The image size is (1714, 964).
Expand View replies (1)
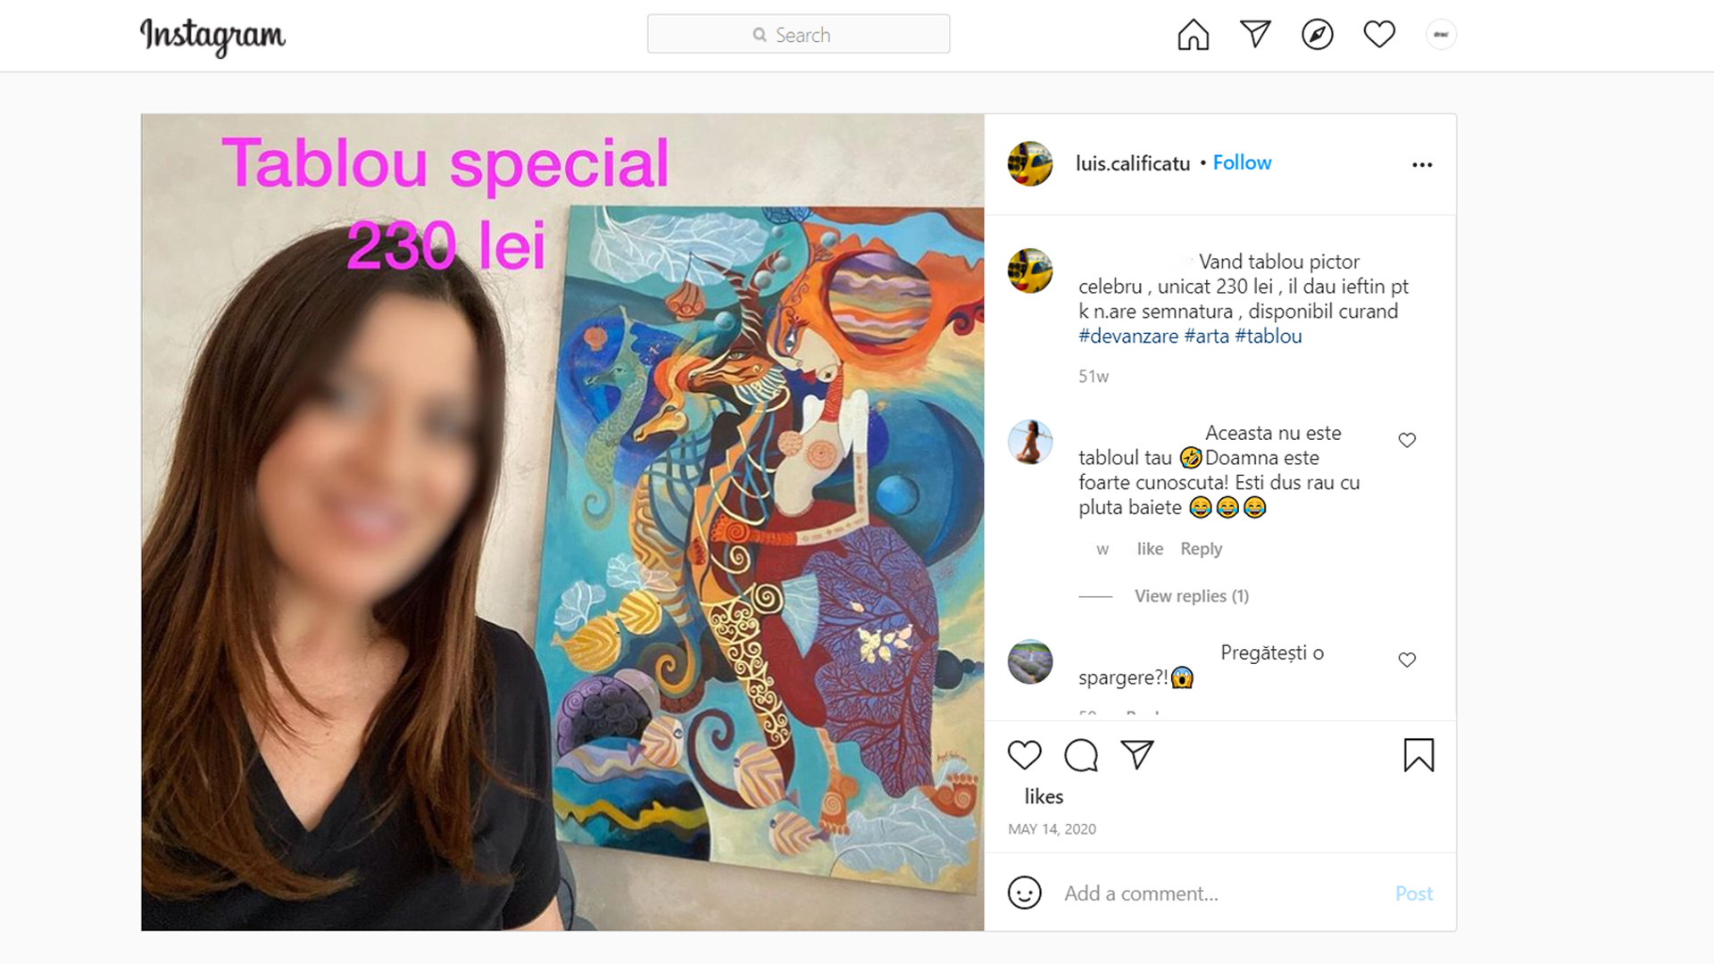click(x=1191, y=595)
